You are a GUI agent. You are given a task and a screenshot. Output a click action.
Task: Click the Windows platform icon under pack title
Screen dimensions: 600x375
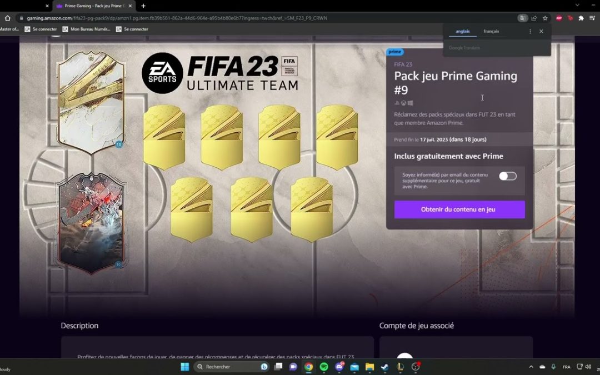(x=410, y=103)
